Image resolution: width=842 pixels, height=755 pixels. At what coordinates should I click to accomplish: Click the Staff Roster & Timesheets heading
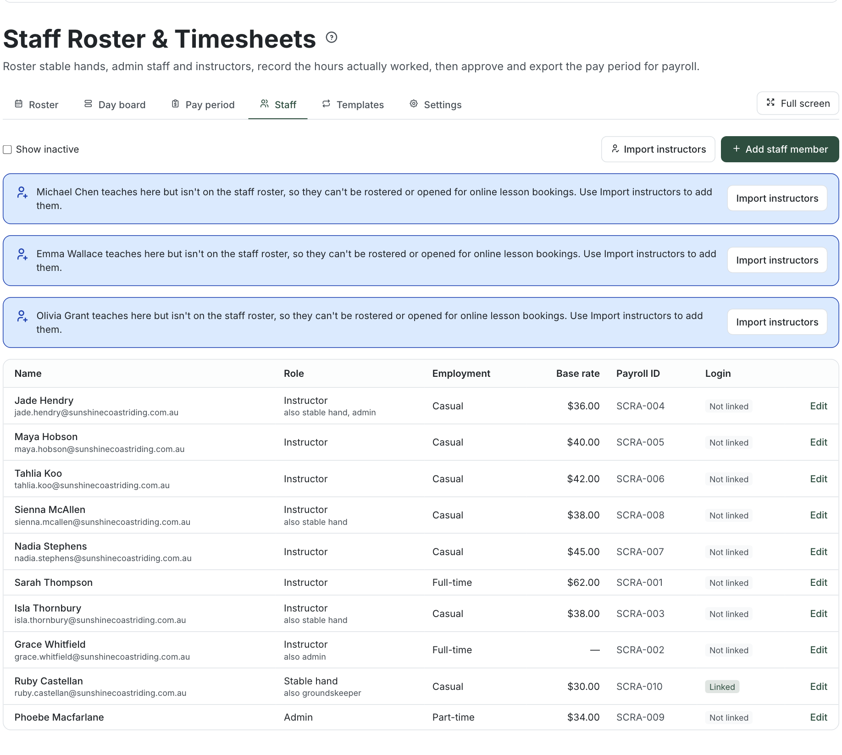click(160, 39)
